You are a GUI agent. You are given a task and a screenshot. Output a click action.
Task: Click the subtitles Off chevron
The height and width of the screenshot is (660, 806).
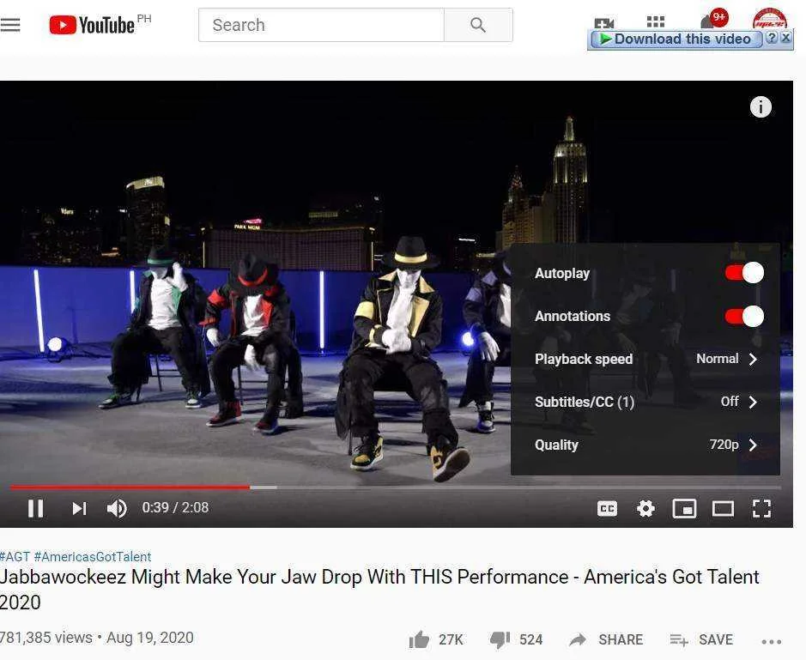pyautogui.click(x=753, y=402)
